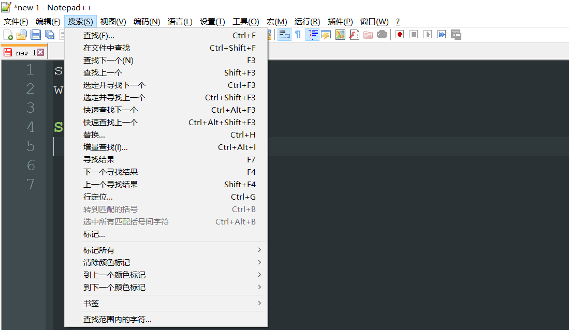The image size is (569, 330).
Task: Choose 查找范围内的字符... menu entry
Action: click(166, 319)
